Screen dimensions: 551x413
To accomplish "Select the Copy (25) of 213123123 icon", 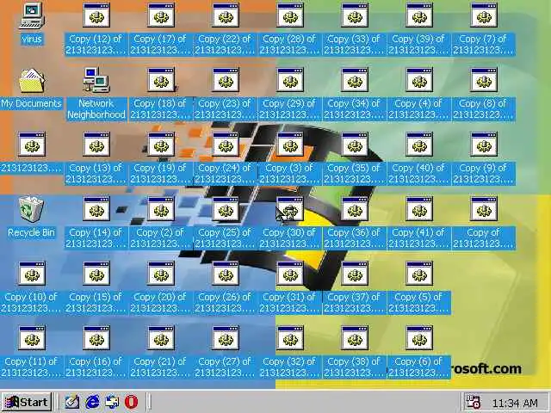I will [x=226, y=209].
